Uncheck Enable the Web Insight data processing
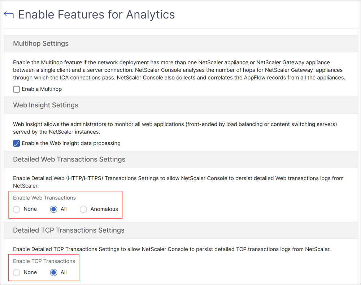Screen dimensions: 361x285 [x=17, y=143]
